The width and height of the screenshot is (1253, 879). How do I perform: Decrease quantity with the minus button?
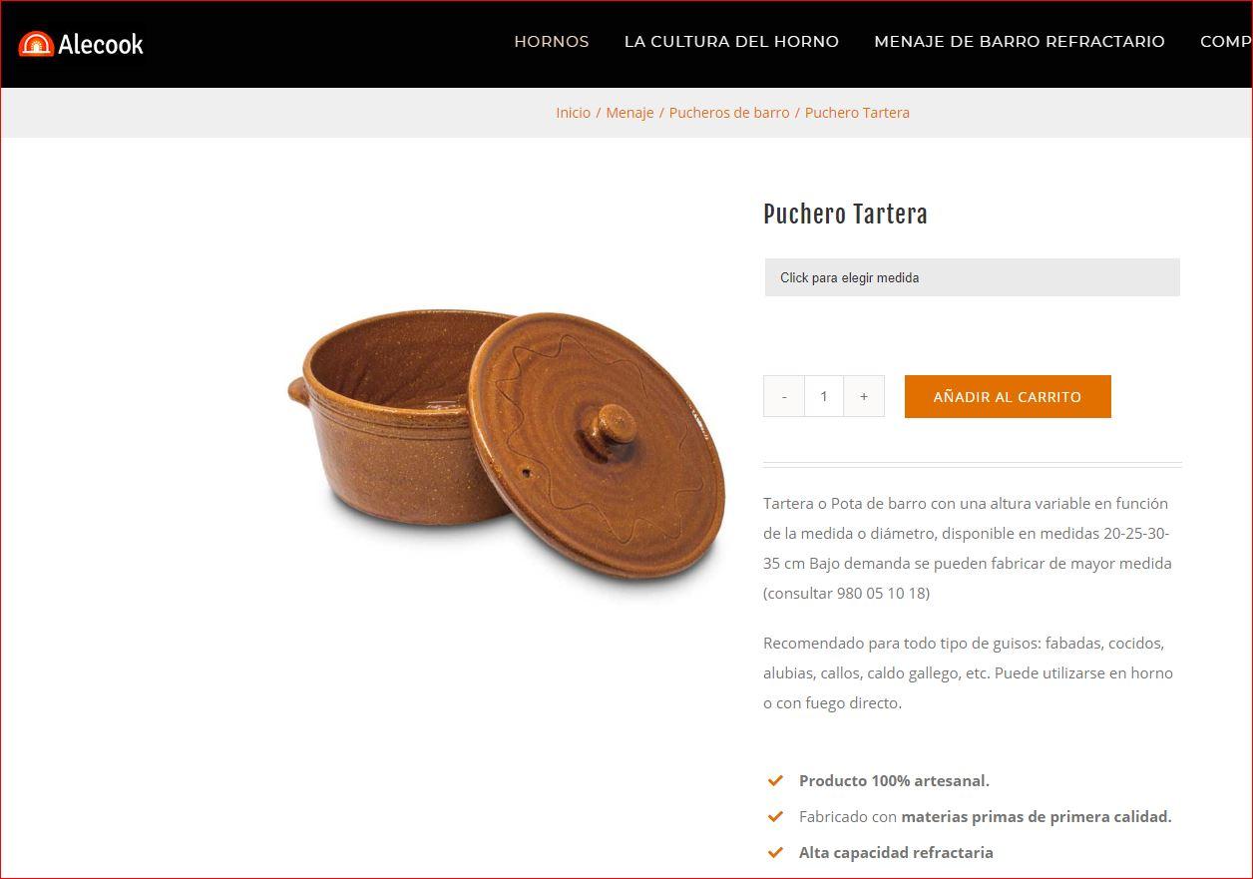tap(784, 396)
